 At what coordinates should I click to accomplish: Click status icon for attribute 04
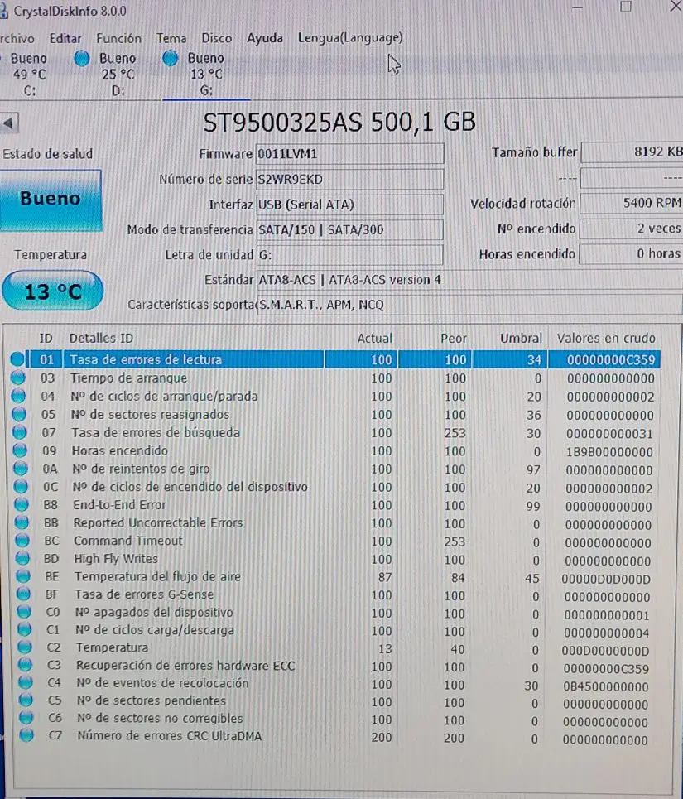tap(18, 396)
